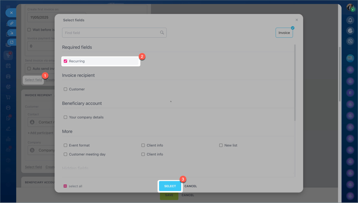Toggle the select all checkbox
The width and height of the screenshot is (358, 203).
click(x=65, y=186)
